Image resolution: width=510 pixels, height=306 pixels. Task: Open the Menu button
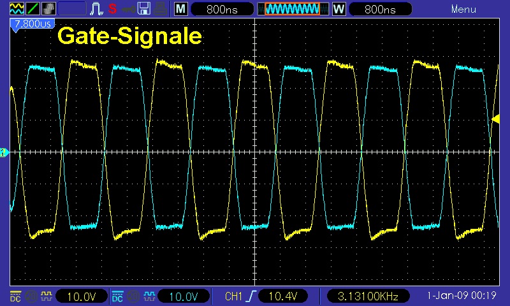pos(463,9)
